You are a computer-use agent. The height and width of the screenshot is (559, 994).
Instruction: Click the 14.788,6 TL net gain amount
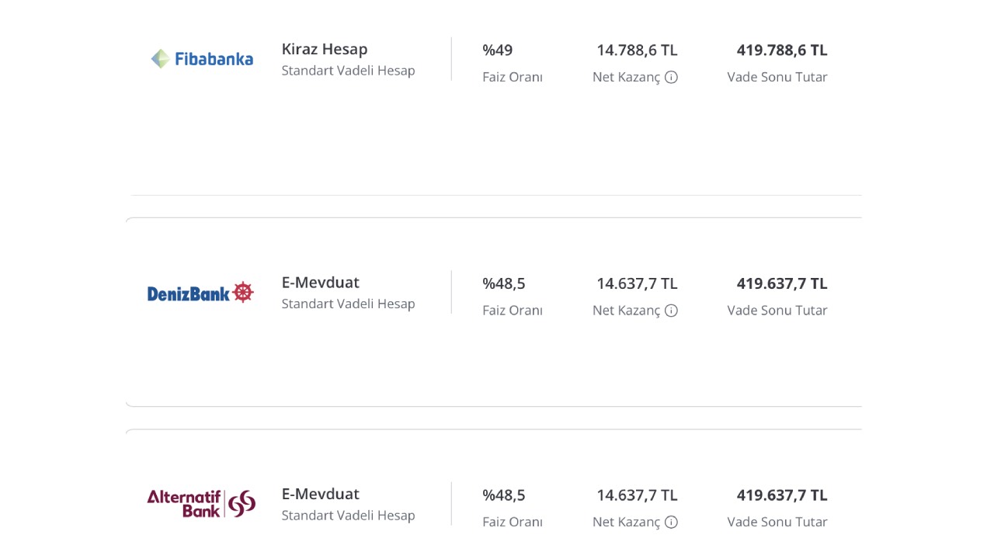tap(637, 50)
